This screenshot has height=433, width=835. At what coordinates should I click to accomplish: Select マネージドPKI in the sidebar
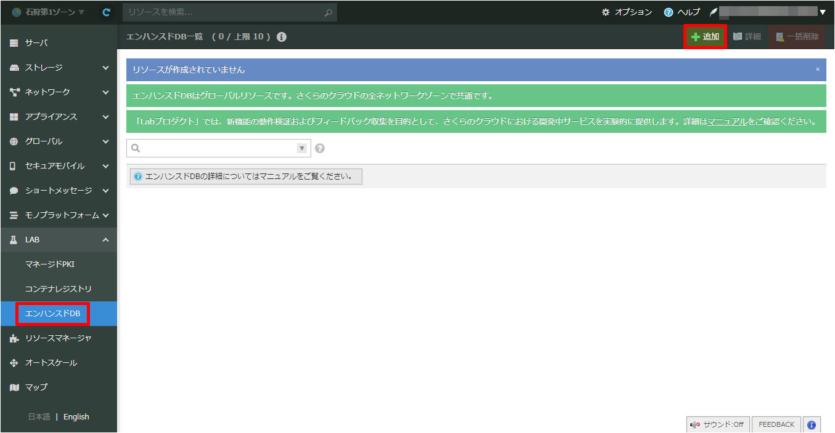(x=50, y=264)
